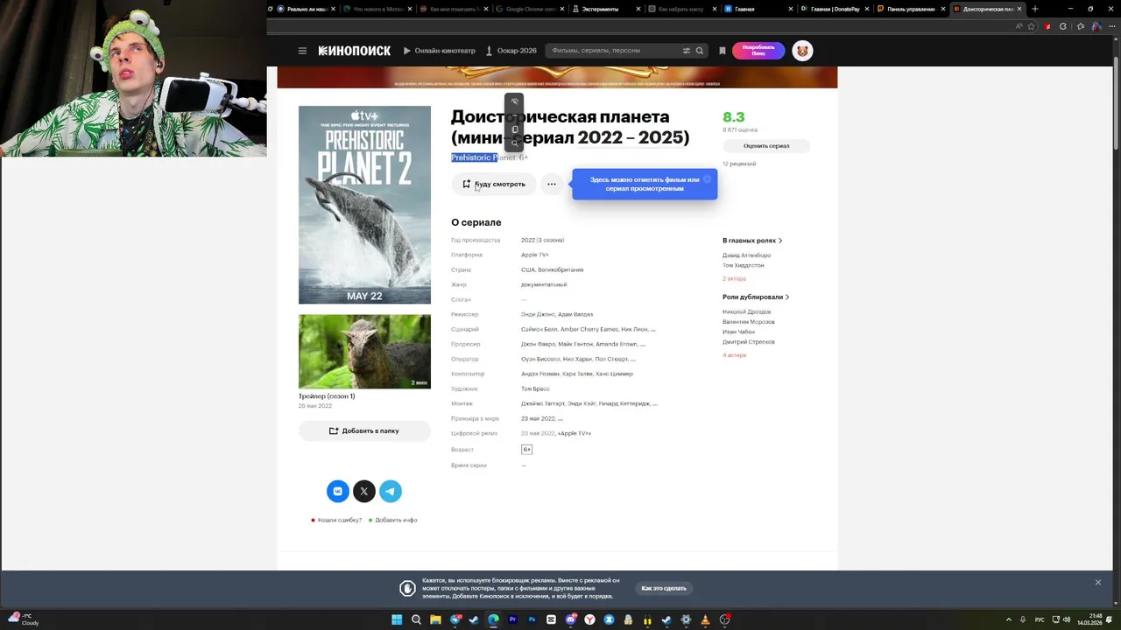Open Онлайн-кинотеатр section
The width and height of the screenshot is (1121, 630).
439,51
